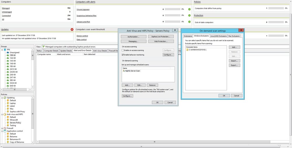Collapse the Application control node
The width and height of the screenshot is (292, 148).
pyautogui.click(x=2, y=131)
